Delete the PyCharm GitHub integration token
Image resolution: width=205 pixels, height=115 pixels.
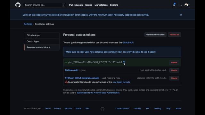click(x=174, y=78)
